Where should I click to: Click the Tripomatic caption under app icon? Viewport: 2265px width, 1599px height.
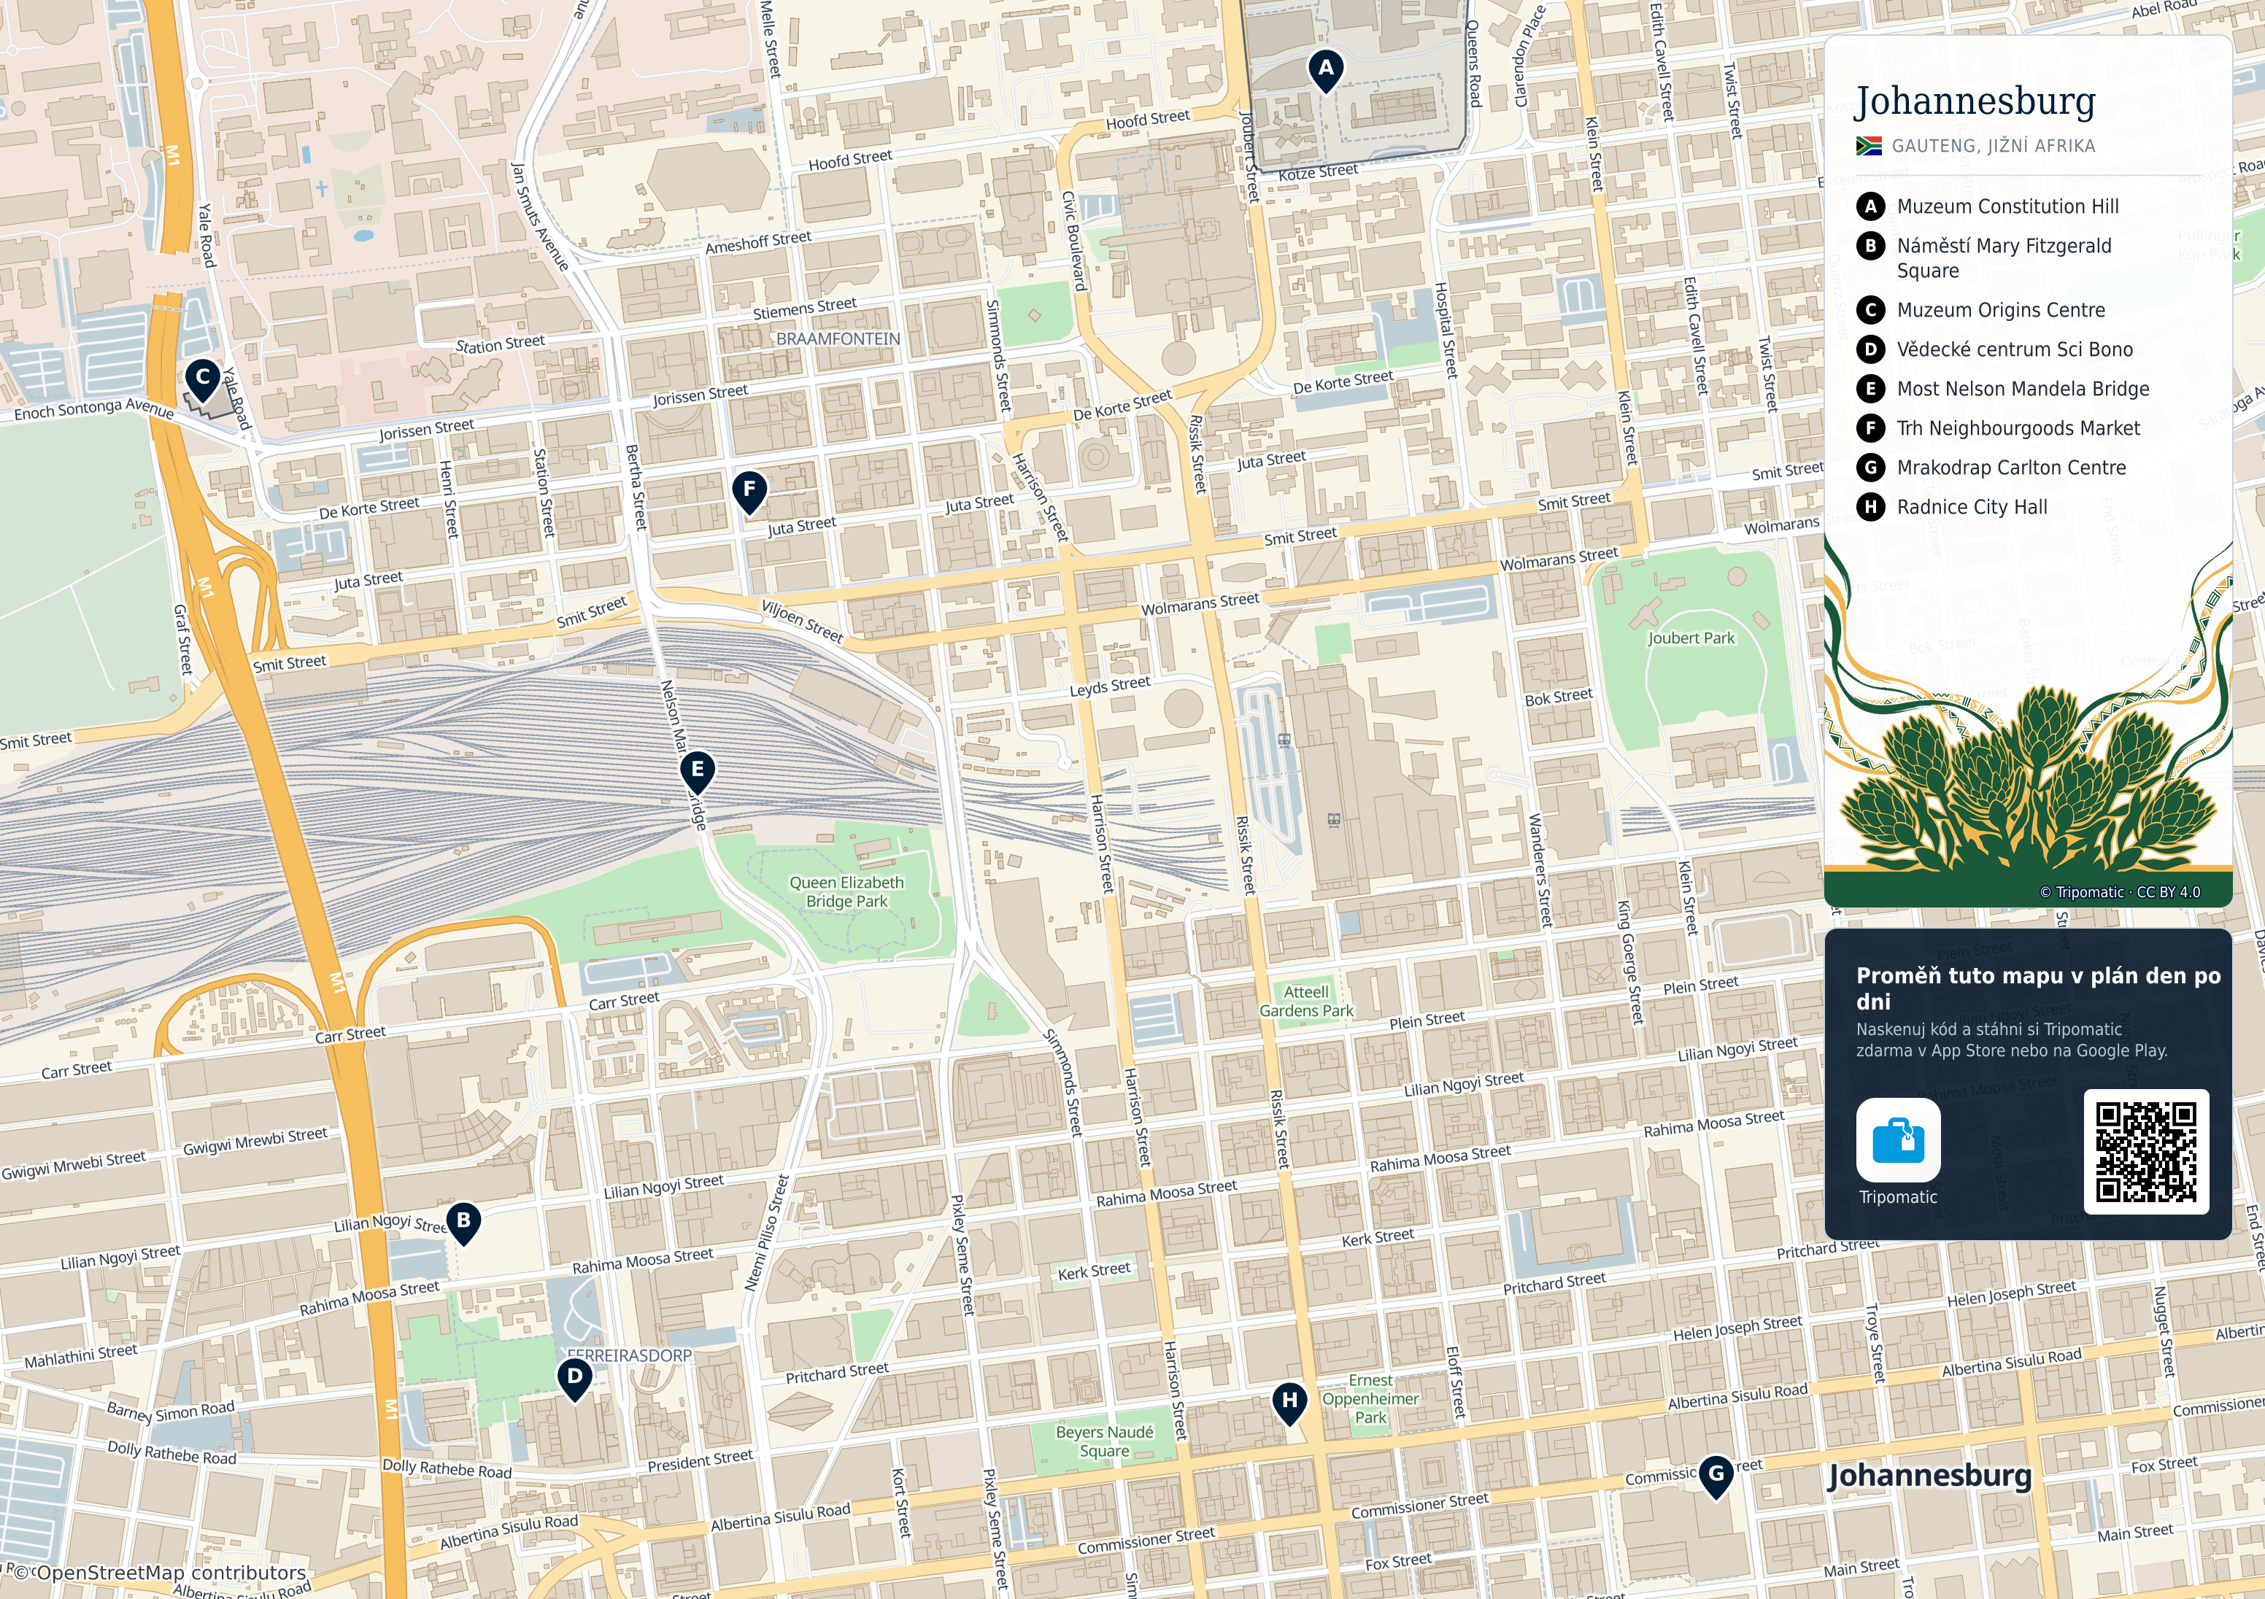[x=1898, y=1196]
